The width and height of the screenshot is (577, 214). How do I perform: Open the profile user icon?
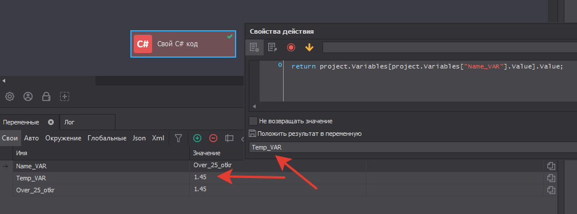28,96
